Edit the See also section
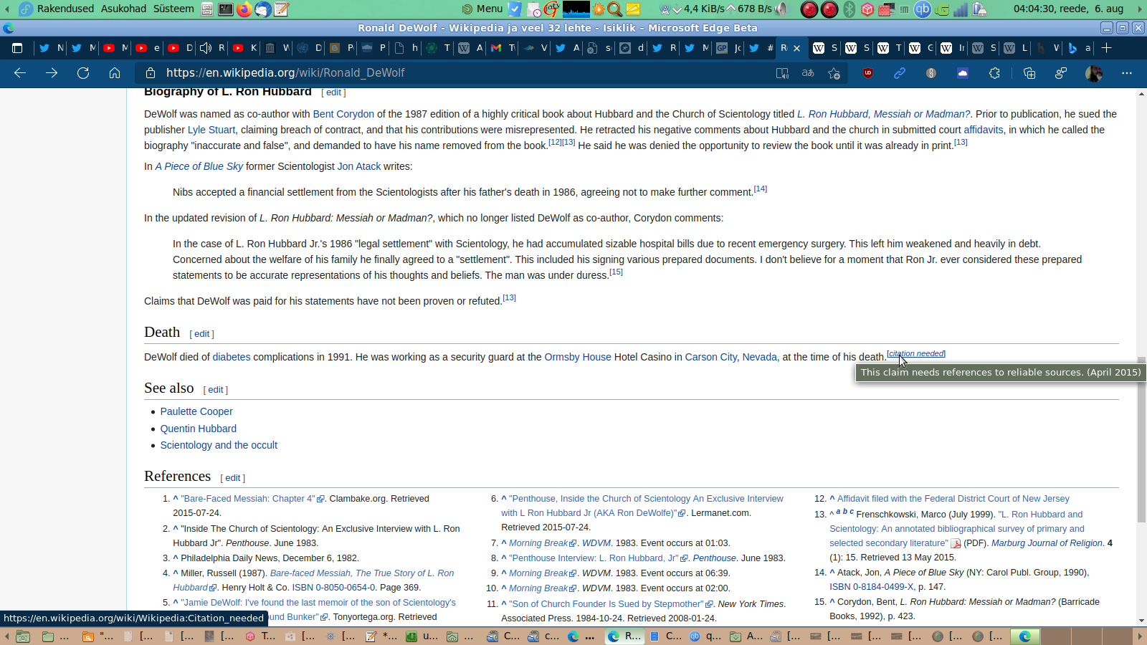 216,390
